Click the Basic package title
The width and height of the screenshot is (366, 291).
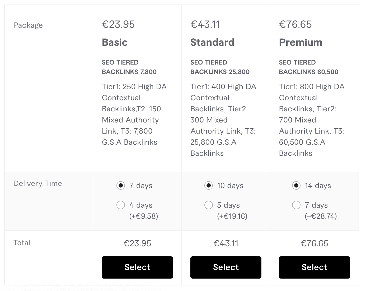point(115,42)
